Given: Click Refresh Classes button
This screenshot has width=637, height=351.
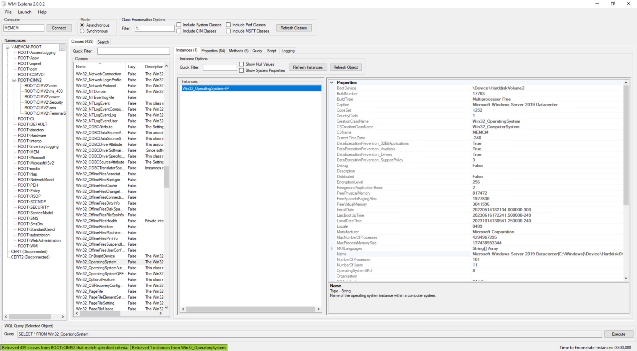Looking at the screenshot, I should click(x=294, y=28).
